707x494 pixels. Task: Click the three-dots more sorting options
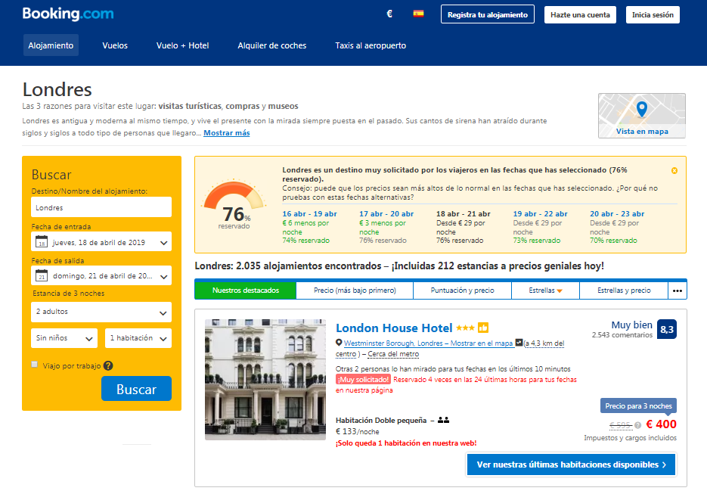pos(678,290)
